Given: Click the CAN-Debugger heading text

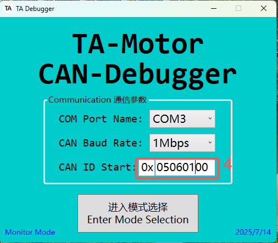Looking at the screenshot, I should point(138,75).
